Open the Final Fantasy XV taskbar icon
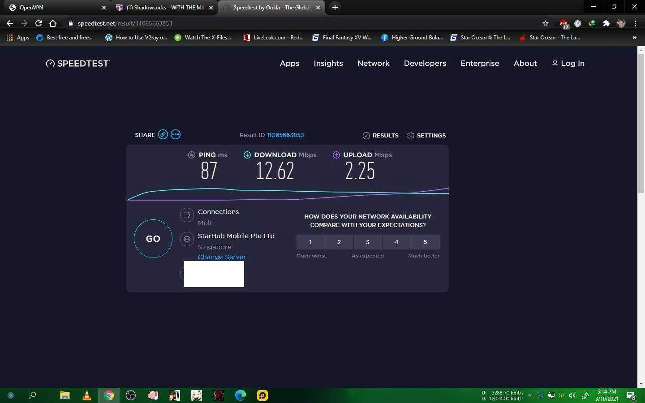Viewport: 645px width, 403px height. click(175, 395)
